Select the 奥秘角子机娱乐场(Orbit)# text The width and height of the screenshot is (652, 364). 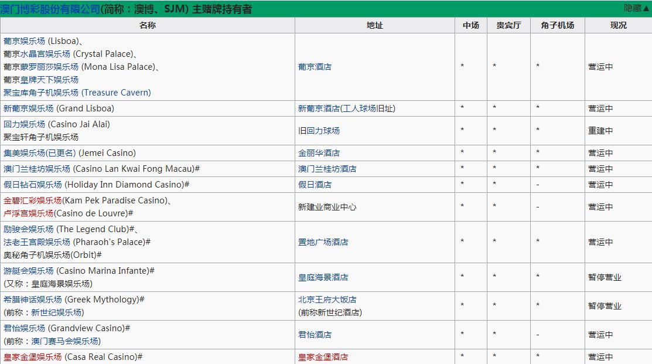[x=52, y=254]
